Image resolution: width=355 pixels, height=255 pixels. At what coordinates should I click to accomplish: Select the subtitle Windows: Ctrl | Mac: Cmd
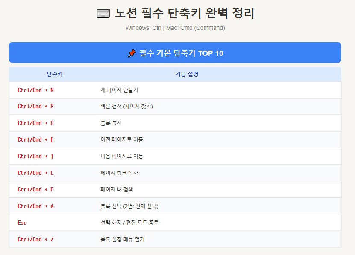coord(177,27)
